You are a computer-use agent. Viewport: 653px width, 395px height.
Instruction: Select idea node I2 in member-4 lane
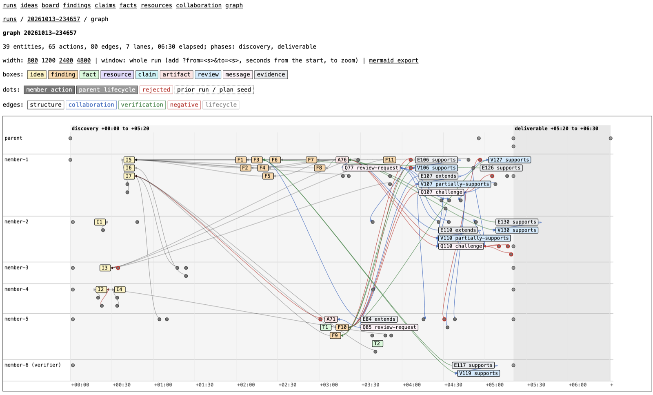[101, 289]
